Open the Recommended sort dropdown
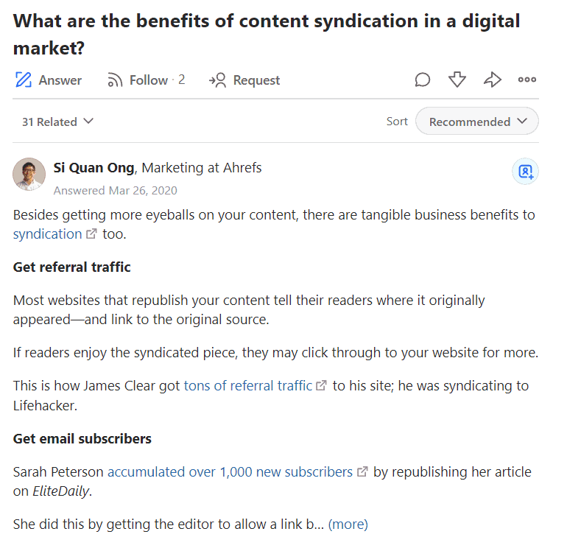 click(x=477, y=122)
